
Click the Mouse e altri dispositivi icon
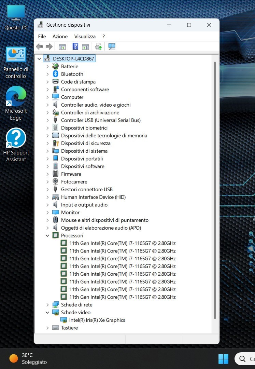coord(55,220)
